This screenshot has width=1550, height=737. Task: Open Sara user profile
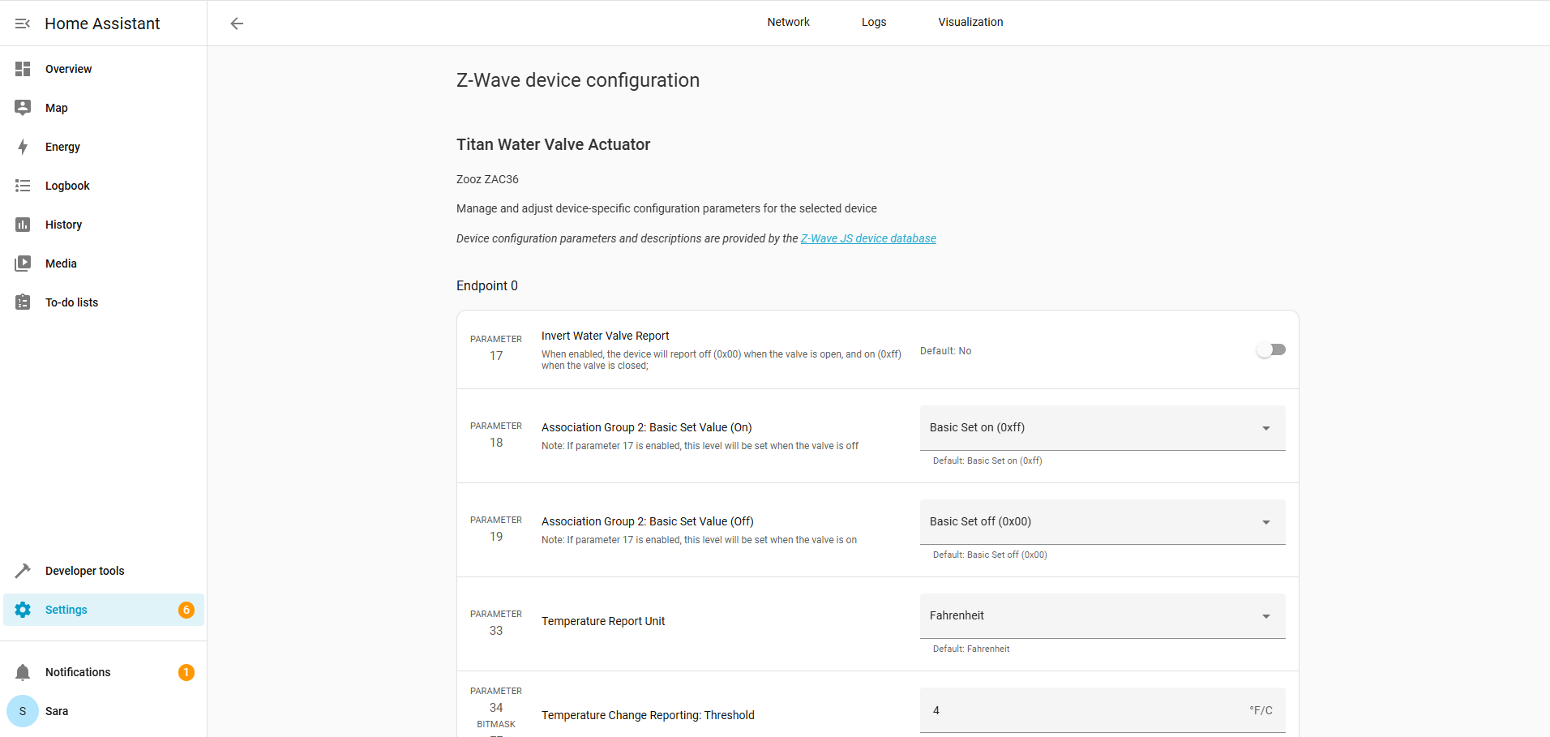click(57, 711)
